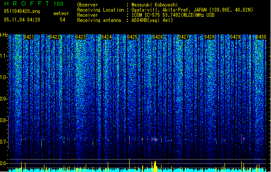
Task: Click the 0429 time marker
Action: [x=235, y=37]
